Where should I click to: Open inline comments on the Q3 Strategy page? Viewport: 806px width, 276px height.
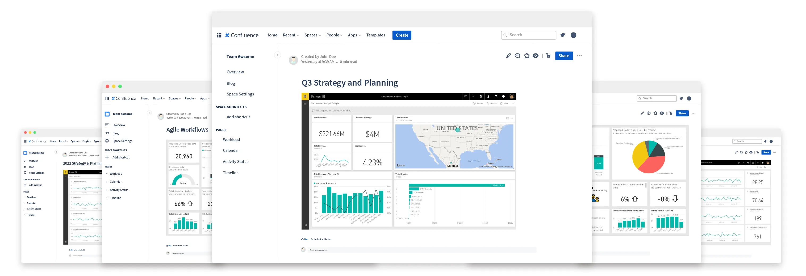[517, 56]
